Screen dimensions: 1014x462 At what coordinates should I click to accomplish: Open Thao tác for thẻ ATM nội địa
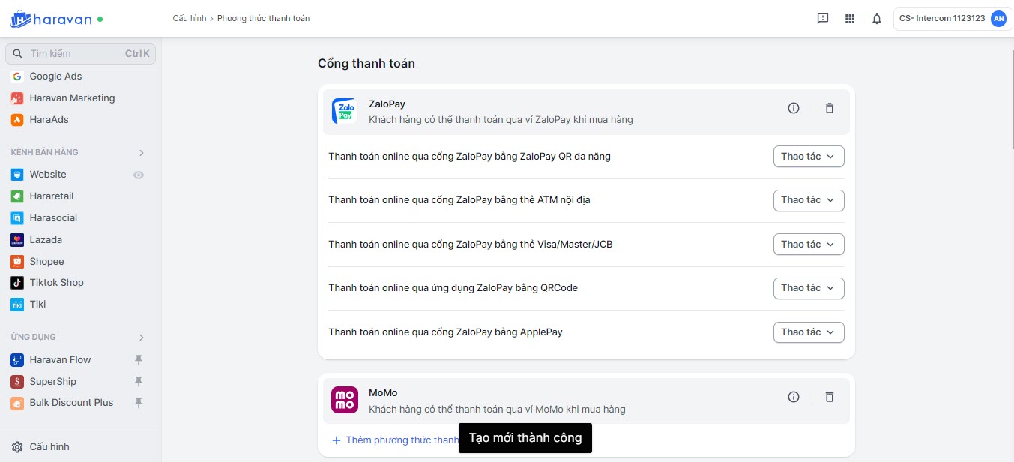coord(809,200)
